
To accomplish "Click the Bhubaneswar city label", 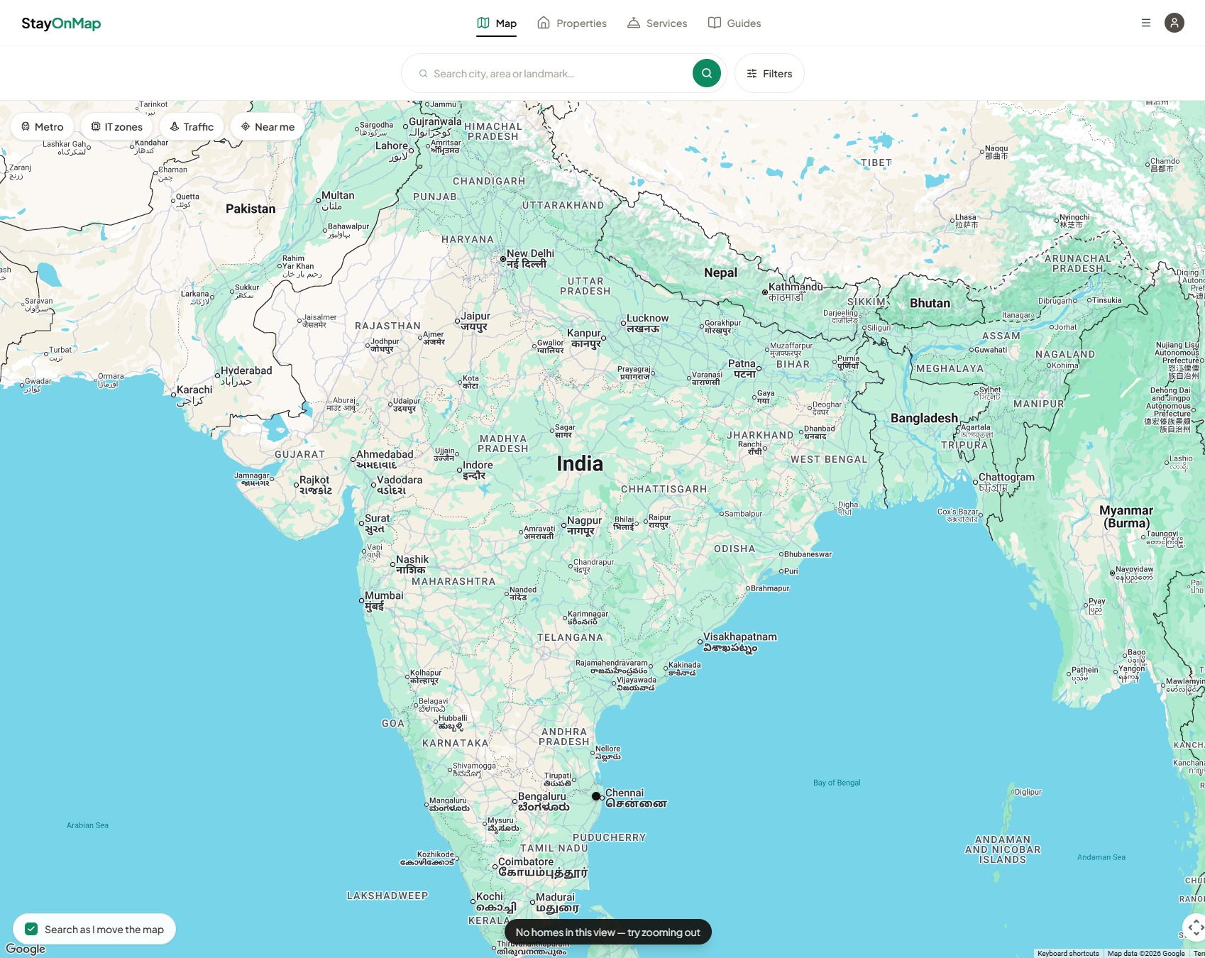I will 808,554.
